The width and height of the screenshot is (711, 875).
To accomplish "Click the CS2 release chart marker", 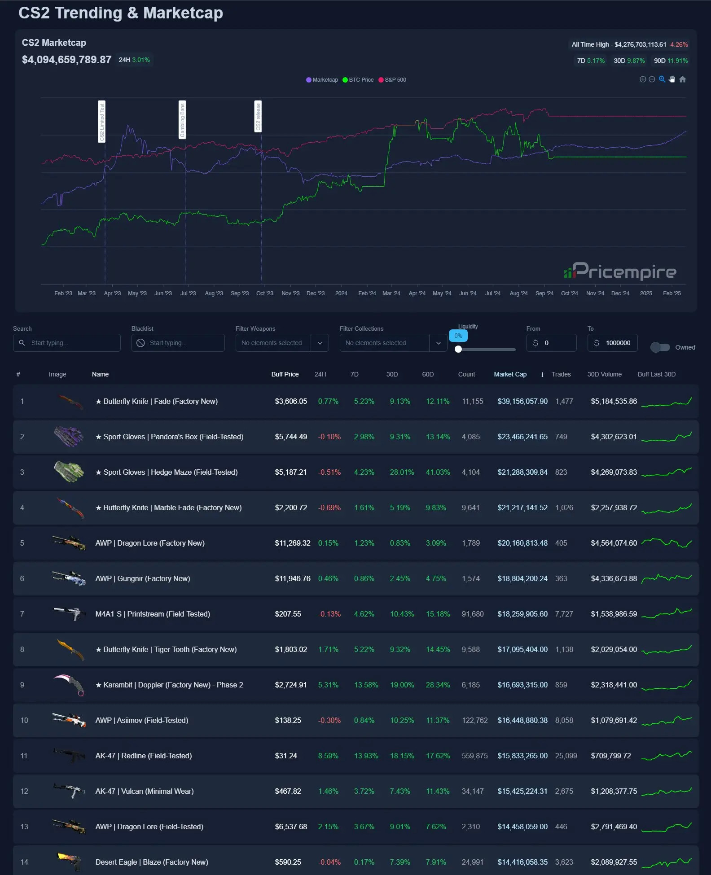I will 258,117.
